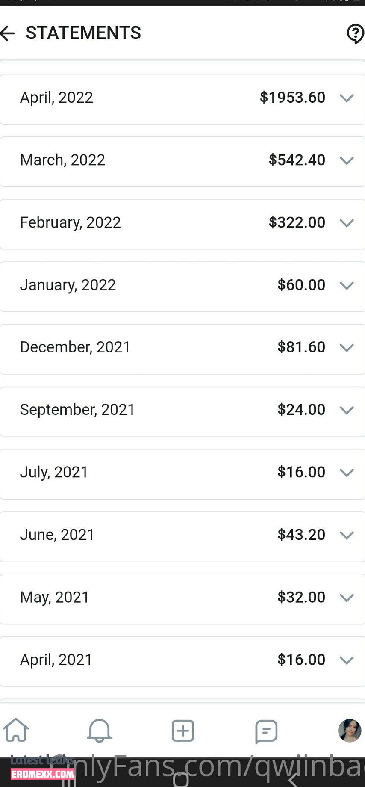
Task: Go back using the arrow icon
Action: [x=7, y=33]
